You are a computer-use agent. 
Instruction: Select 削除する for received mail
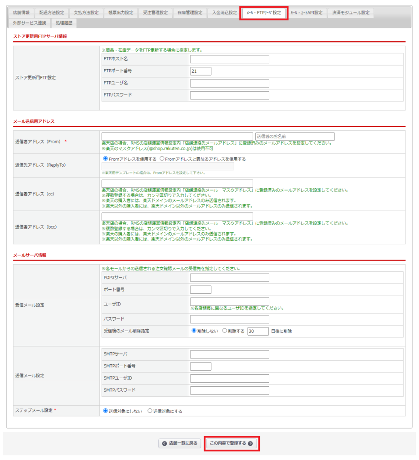(x=225, y=331)
